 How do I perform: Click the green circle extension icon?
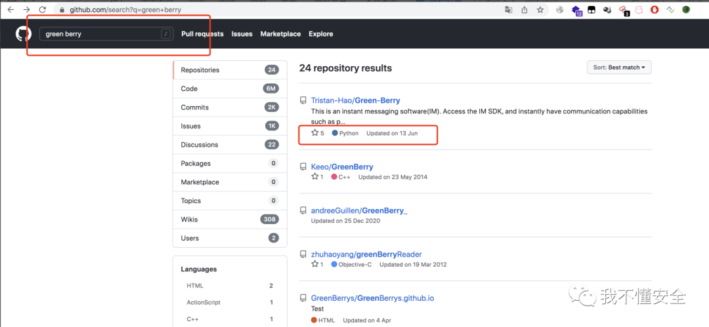(x=686, y=9)
